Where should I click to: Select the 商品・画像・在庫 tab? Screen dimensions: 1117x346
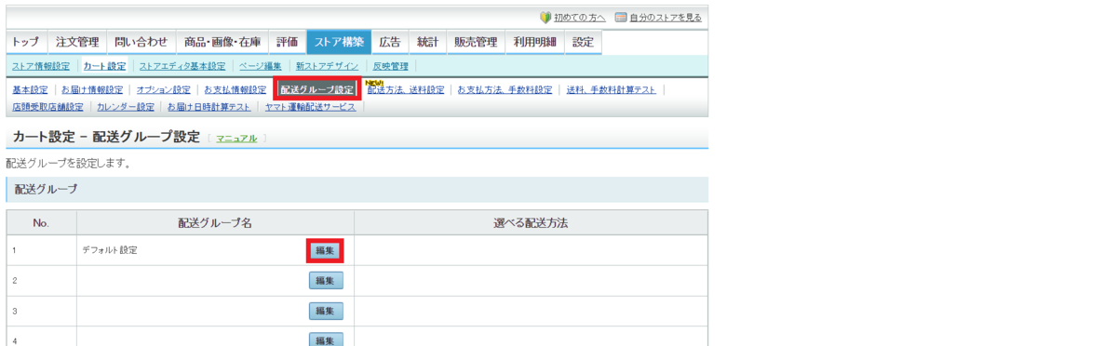pyautogui.click(x=222, y=42)
